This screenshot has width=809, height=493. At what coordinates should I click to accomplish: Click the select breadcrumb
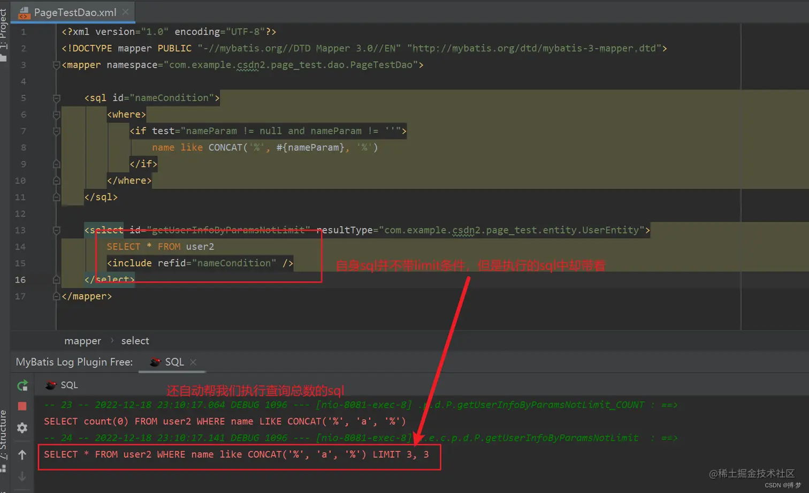coord(135,341)
